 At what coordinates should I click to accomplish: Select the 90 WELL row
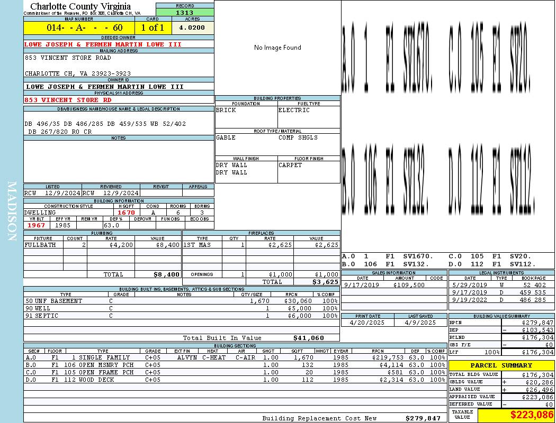tap(182, 308)
